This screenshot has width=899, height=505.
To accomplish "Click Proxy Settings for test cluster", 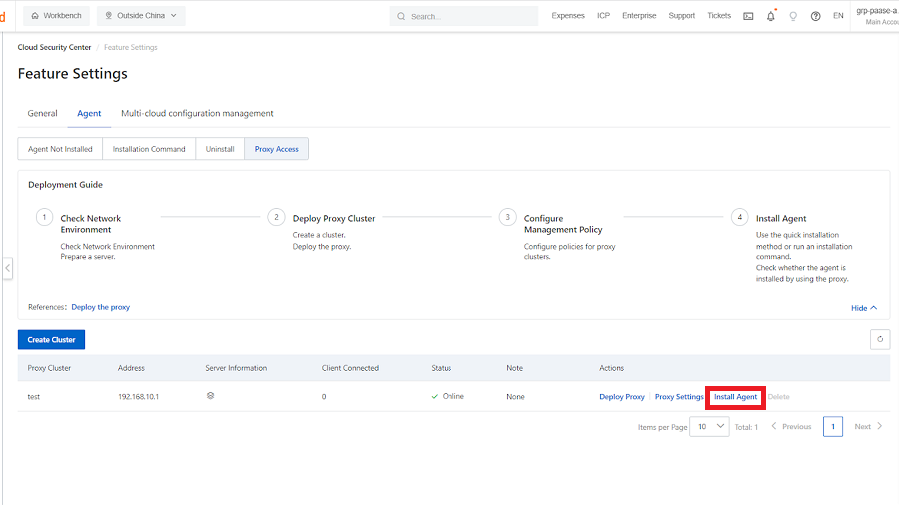I will [679, 397].
